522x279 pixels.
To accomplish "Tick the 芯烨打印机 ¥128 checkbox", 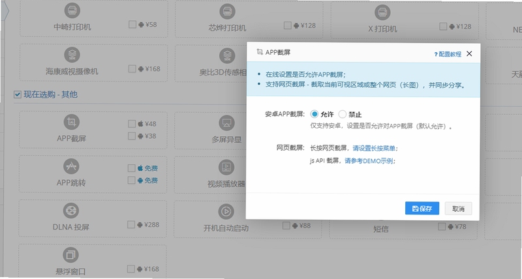I will [288, 25].
